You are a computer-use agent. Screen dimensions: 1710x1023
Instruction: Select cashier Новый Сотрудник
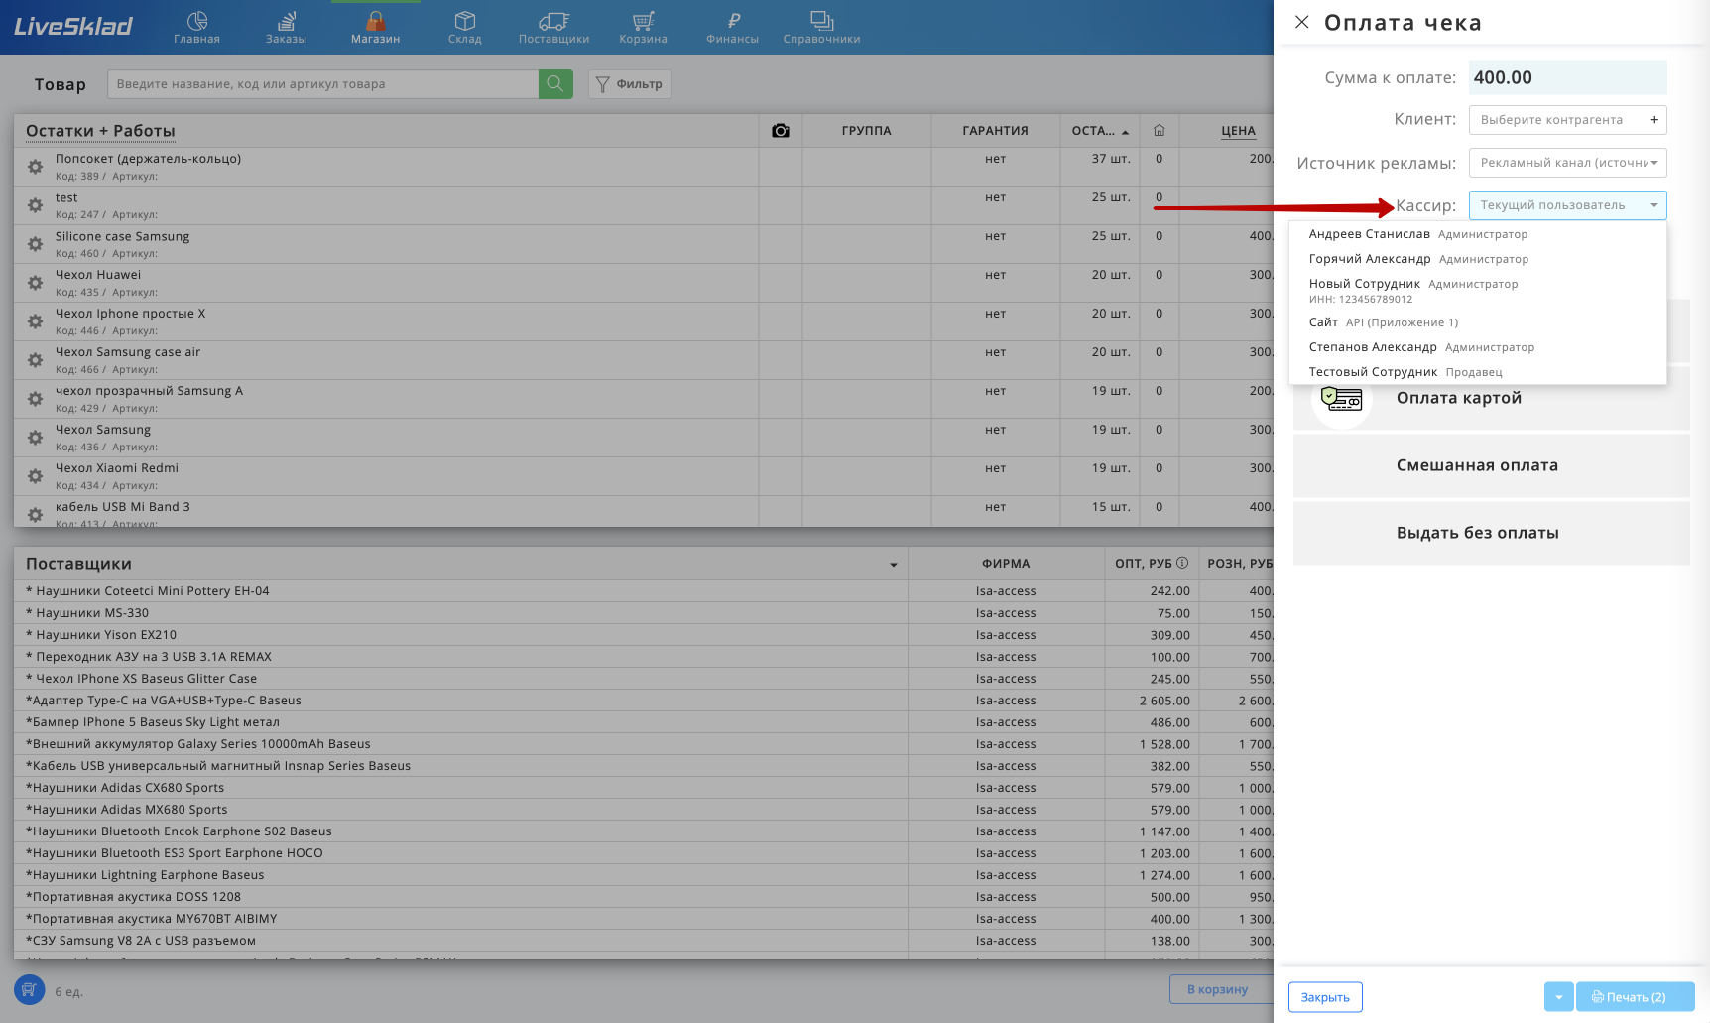1478,291
